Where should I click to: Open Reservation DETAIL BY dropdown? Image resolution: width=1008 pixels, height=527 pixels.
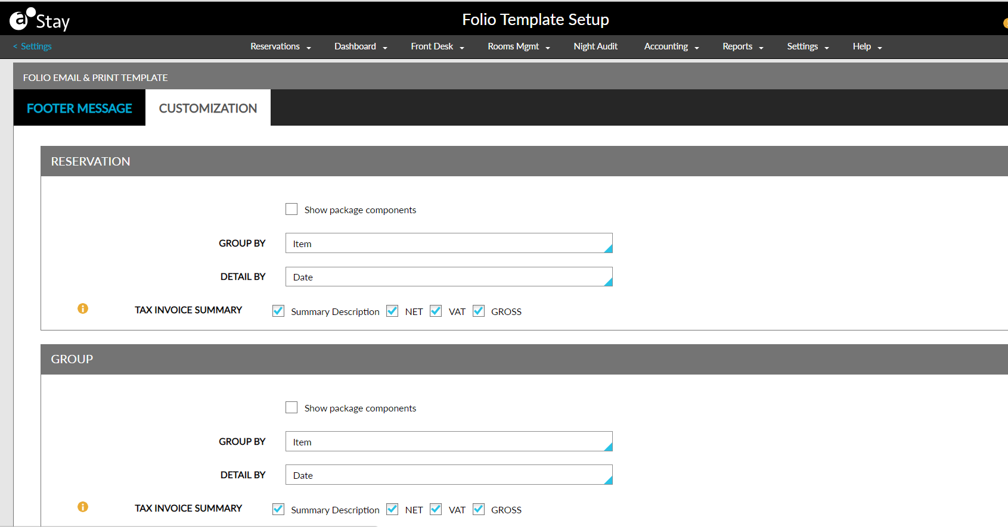point(449,276)
